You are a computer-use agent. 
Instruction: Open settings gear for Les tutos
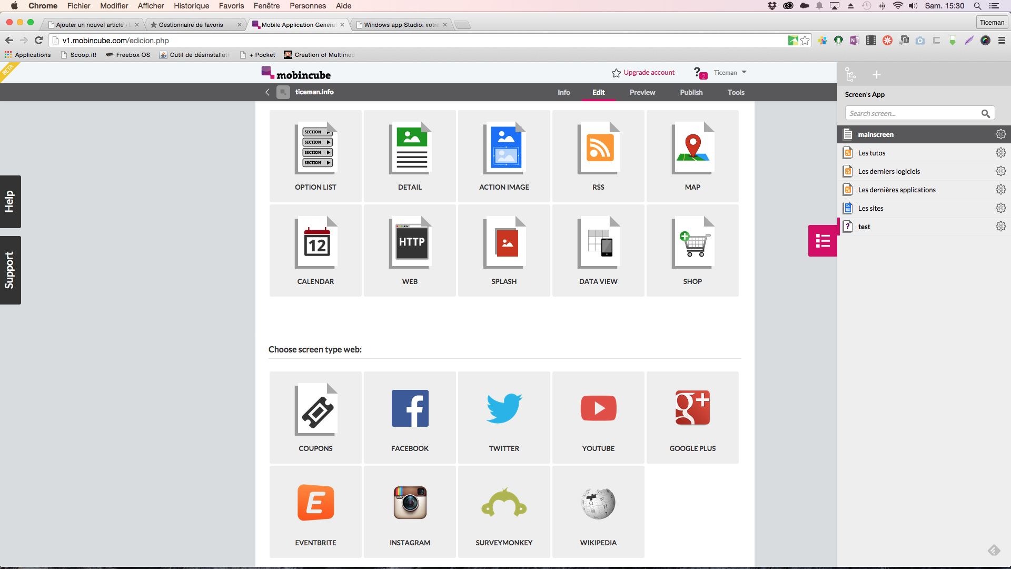(1000, 153)
